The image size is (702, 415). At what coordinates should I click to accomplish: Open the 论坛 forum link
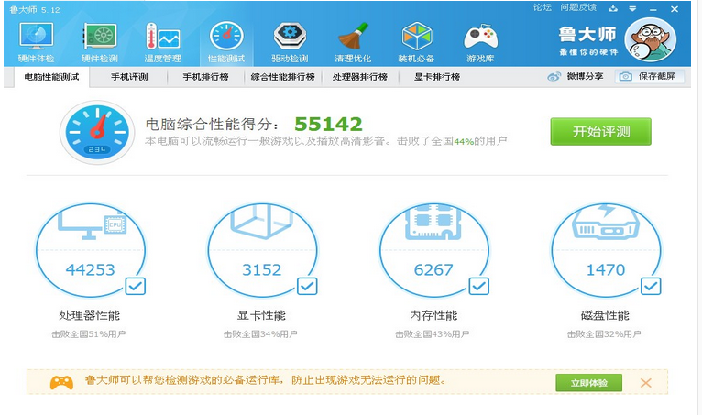click(x=543, y=7)
